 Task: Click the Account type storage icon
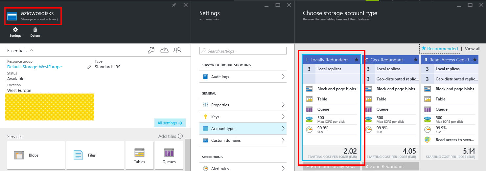tap(205, 129)
